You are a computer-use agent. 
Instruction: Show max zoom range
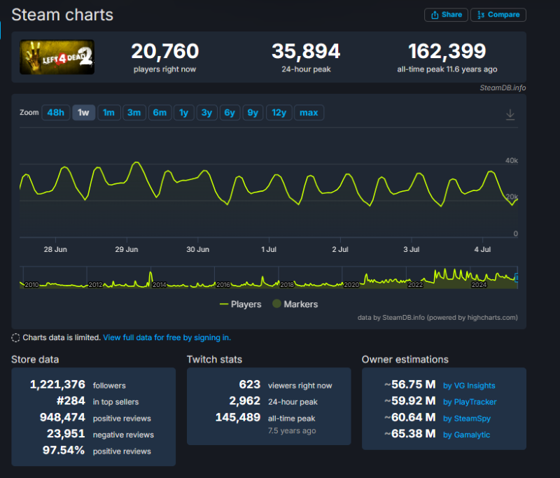(309, 113)
